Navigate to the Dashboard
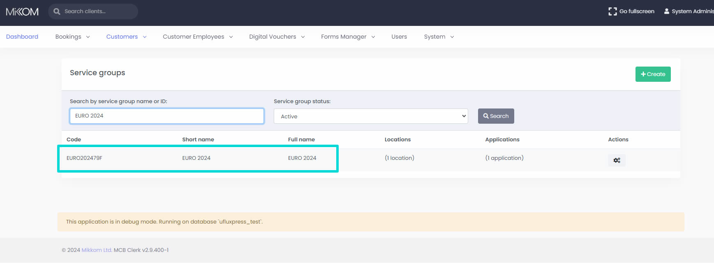Viewport: 714px width, 263px height. (x=22, y=37)
